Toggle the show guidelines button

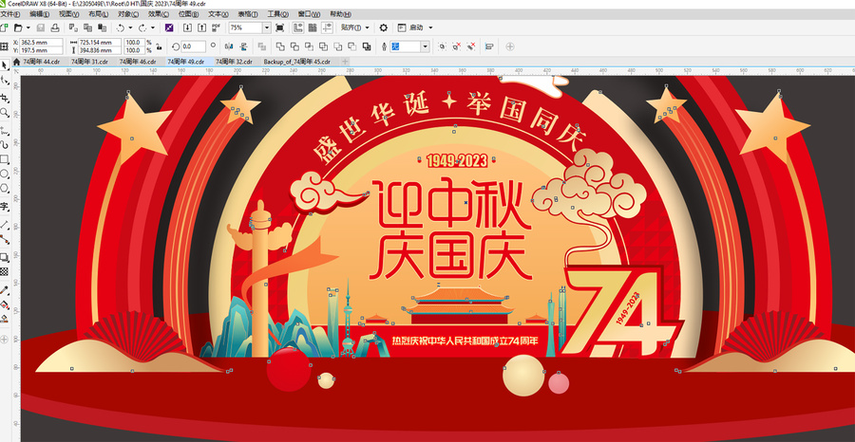pyautogui.click(x=327, y=28)
